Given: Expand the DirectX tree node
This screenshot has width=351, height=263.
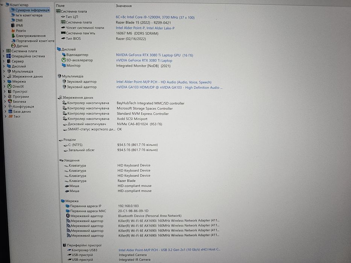Looking at the screenshot, I should tap(5, 86).
